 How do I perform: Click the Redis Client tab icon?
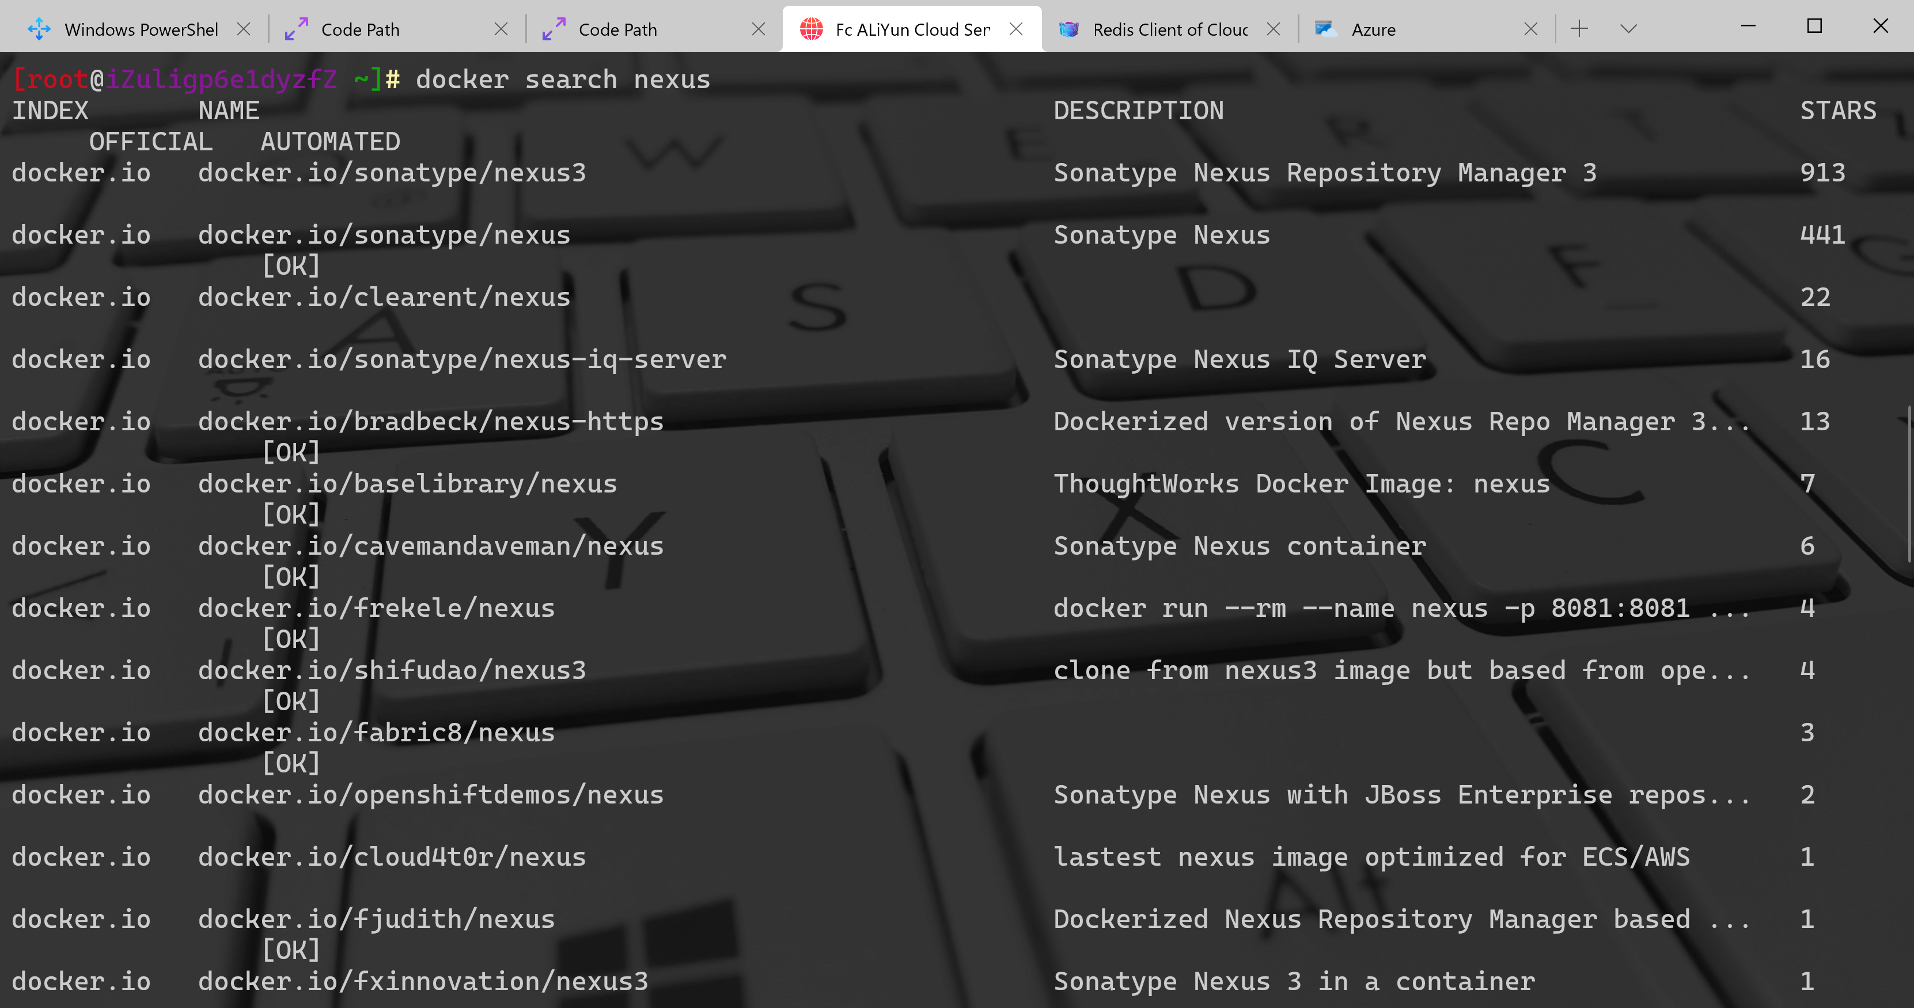(x=1068, y=29)
